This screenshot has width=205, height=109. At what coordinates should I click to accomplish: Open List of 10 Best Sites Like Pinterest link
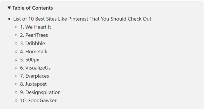coord(82,19)
